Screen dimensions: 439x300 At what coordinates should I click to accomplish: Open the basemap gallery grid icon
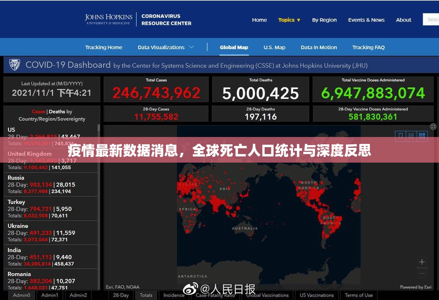tap(422, 136)
